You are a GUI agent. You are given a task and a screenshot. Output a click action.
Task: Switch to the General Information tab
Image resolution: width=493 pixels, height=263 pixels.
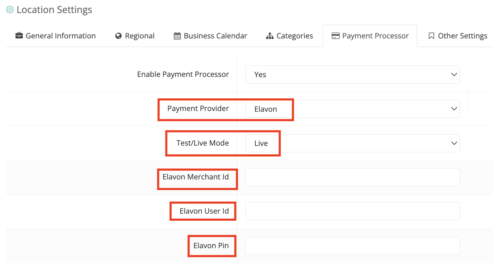(55, 36)
